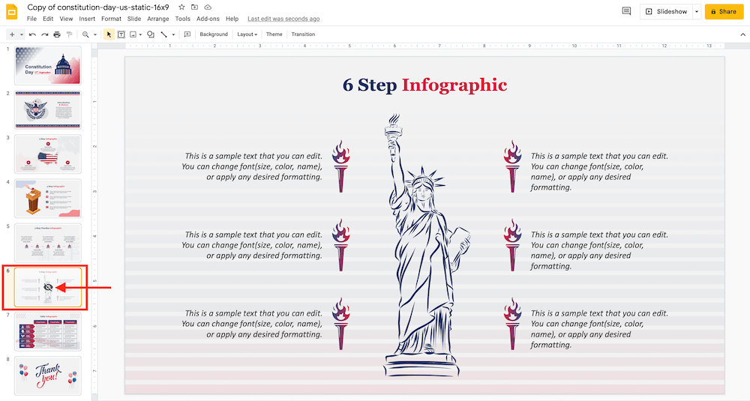Click the middle-left sample text block
This screenshot has width=750, height=401.
coord(251,245)
